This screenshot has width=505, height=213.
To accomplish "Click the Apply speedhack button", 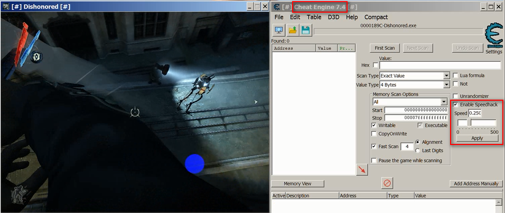I will click(477, 138).
